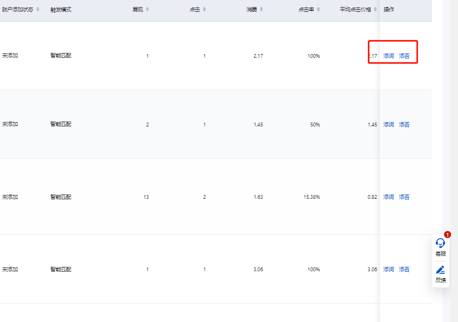Click the 展现 column sort arrows

click(148, 10)
